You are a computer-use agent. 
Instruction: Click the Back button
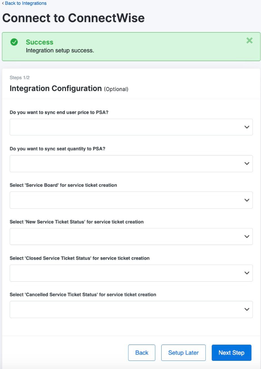[x=142, y=352]
